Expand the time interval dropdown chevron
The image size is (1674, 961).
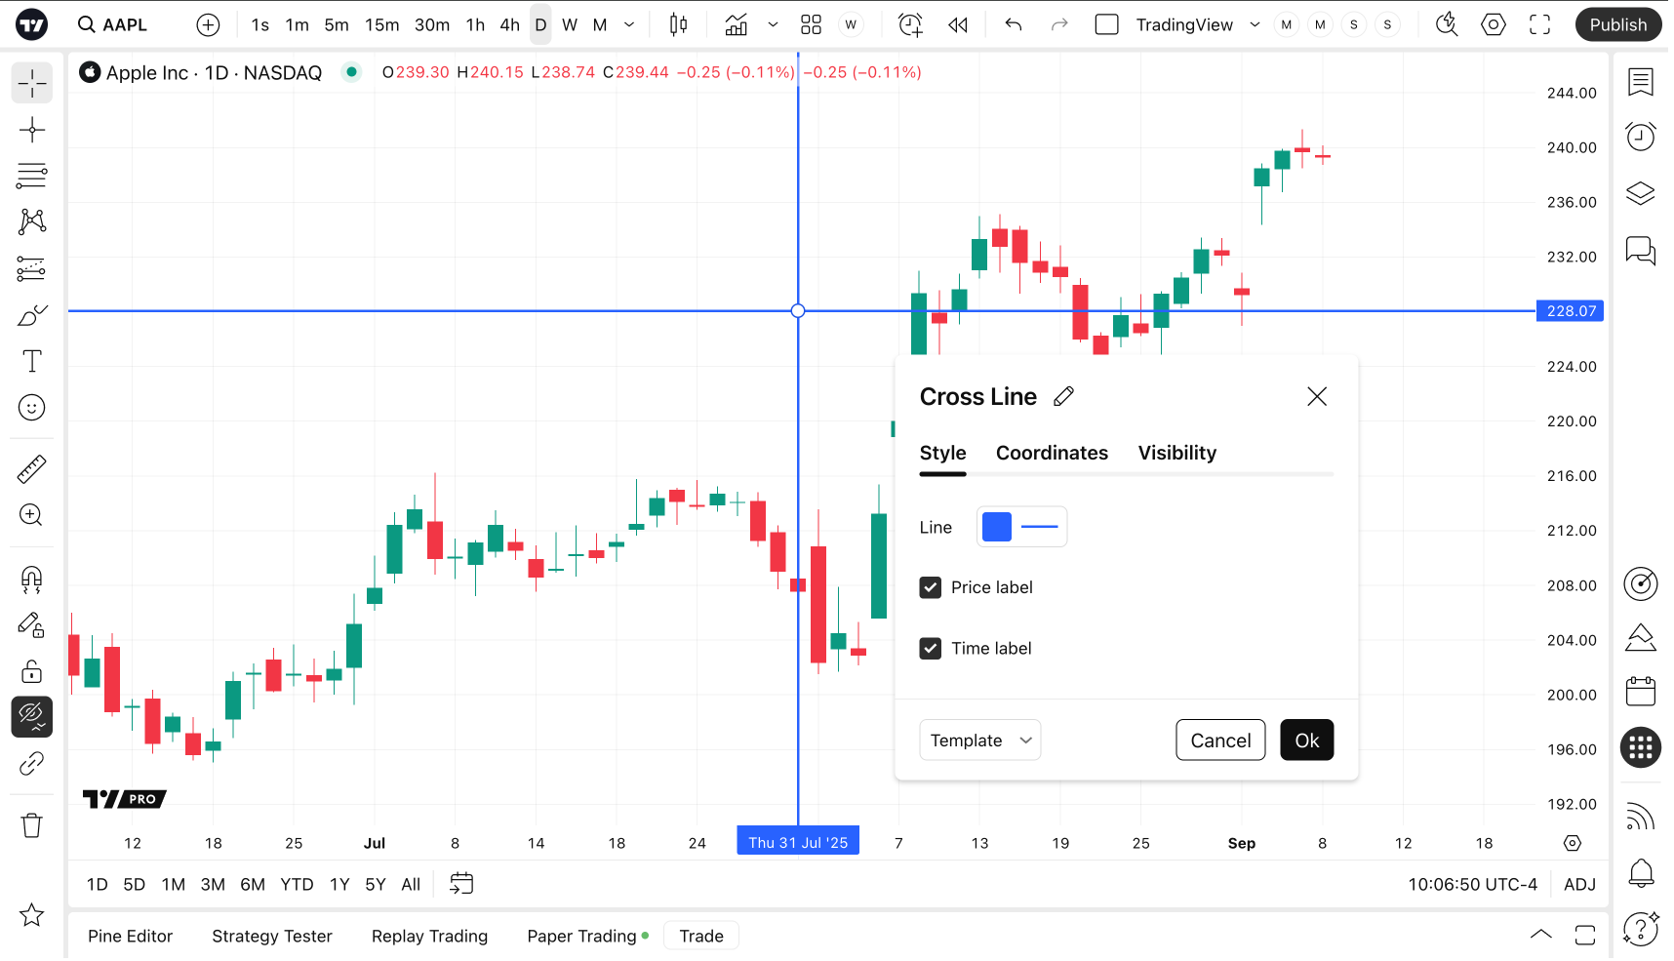630,25
